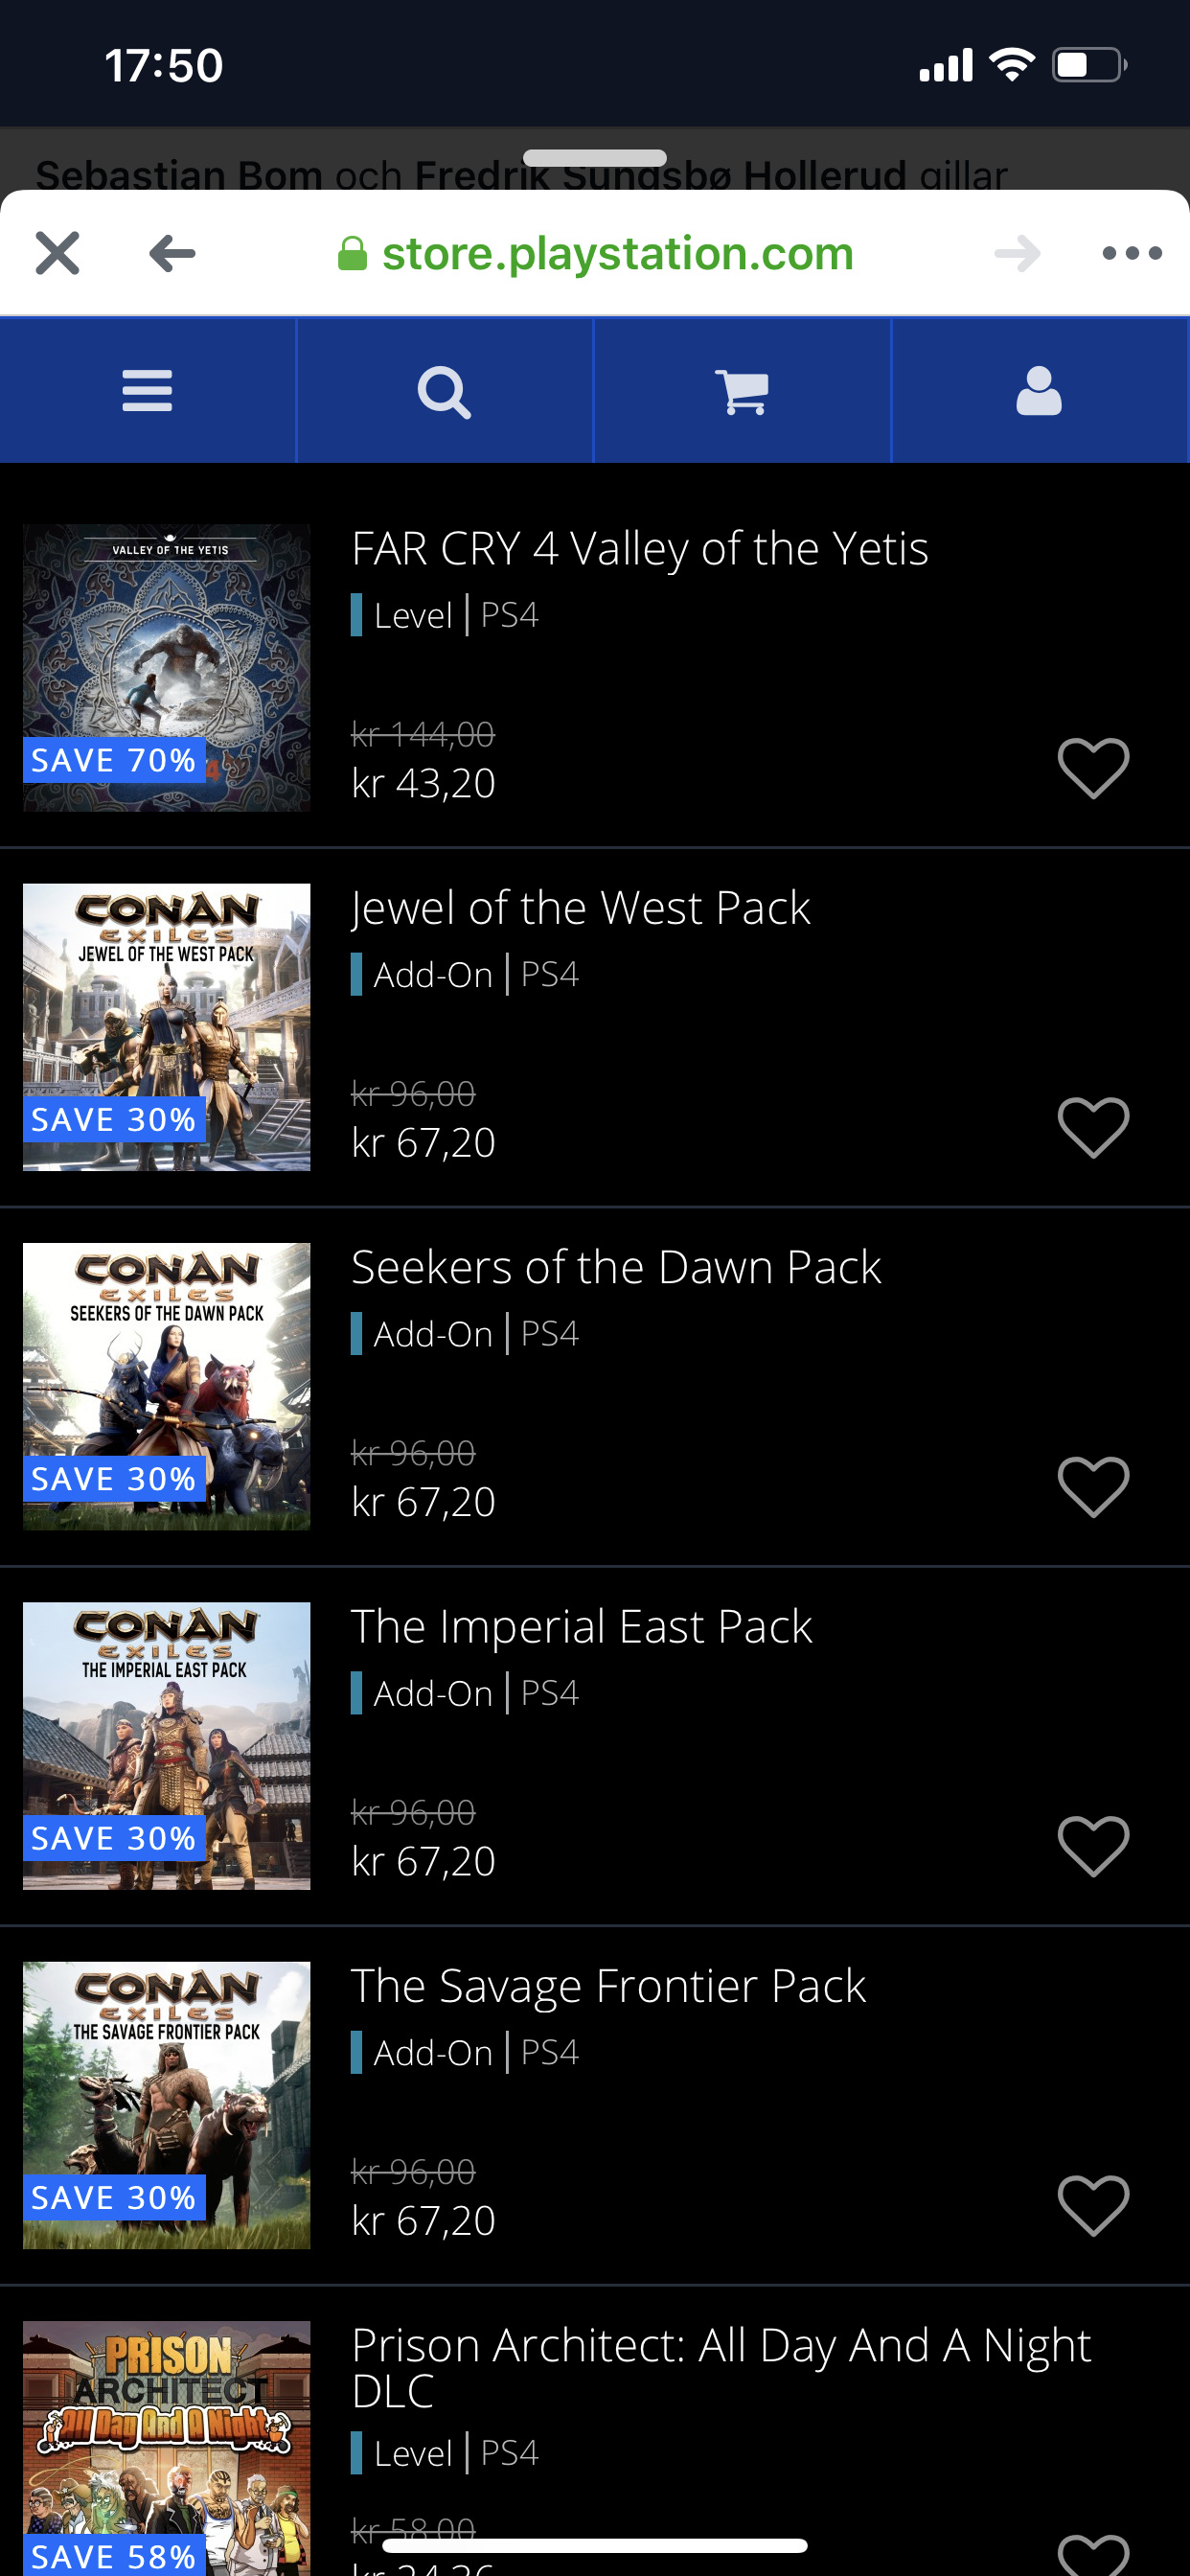Tap the sheet drag handle at top
1190x2576 pixels.
(x=594, y=158)
